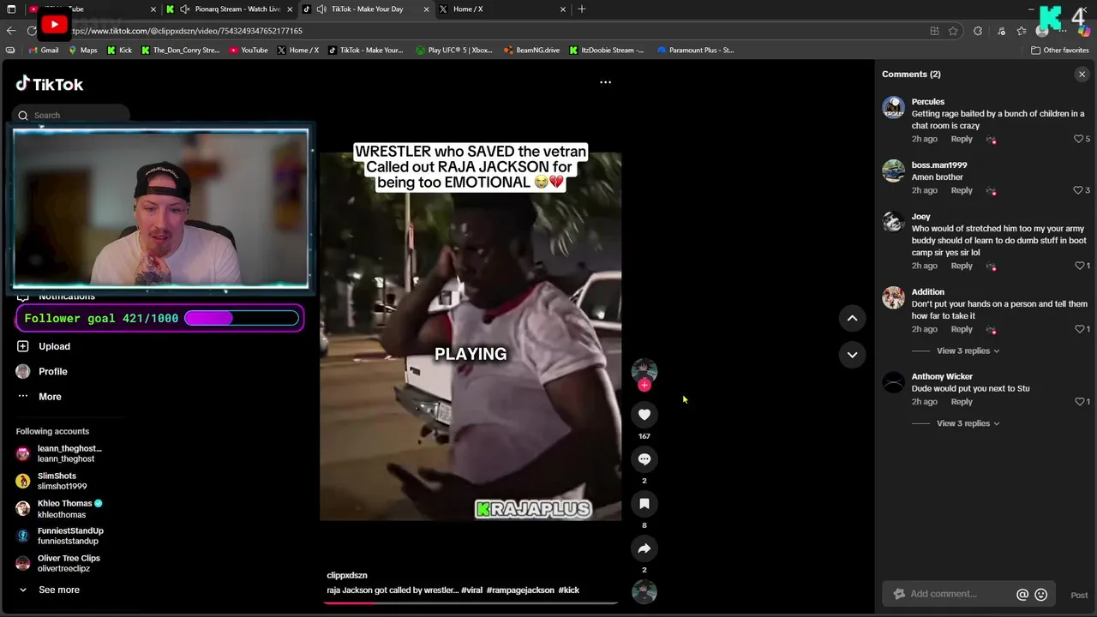Add page to favorites star icon

(953, 31)
